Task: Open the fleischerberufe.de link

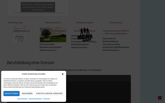Action: click(21, 31)
